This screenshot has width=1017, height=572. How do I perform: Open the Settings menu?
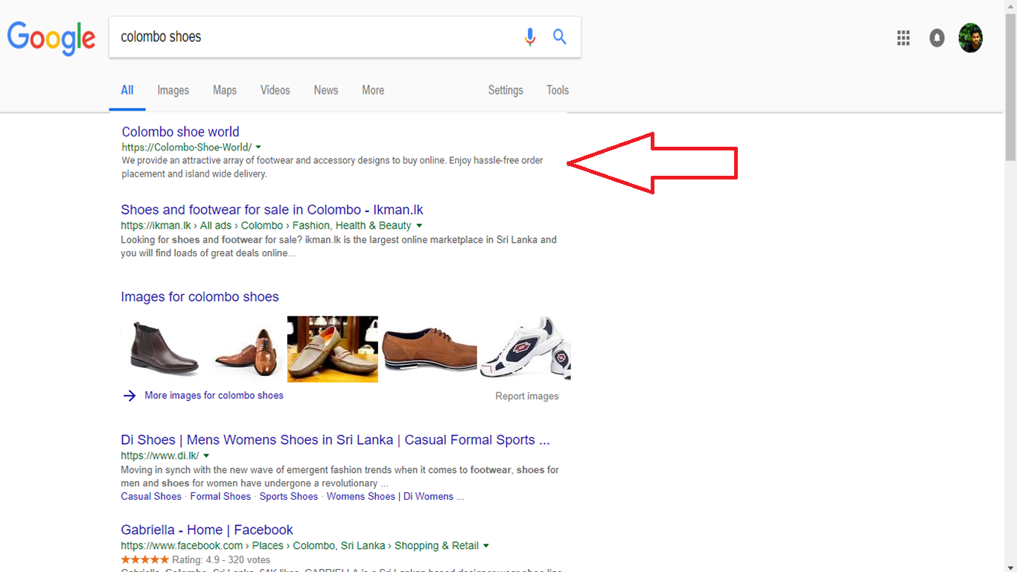click(506, 90)
